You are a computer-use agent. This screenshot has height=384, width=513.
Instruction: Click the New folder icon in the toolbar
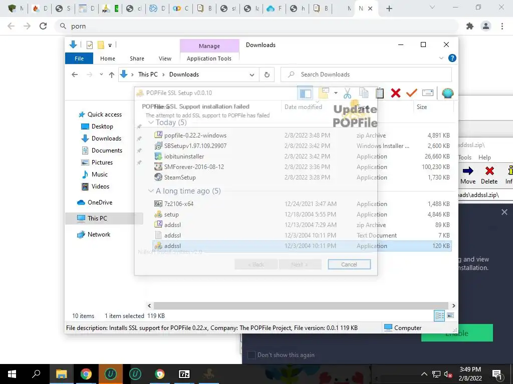(x=324, y=93)
